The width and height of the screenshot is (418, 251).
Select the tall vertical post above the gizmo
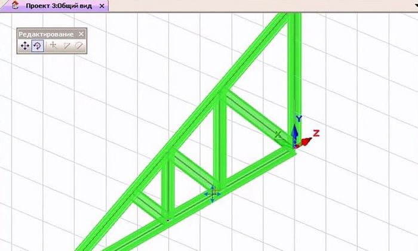point(294,60)
